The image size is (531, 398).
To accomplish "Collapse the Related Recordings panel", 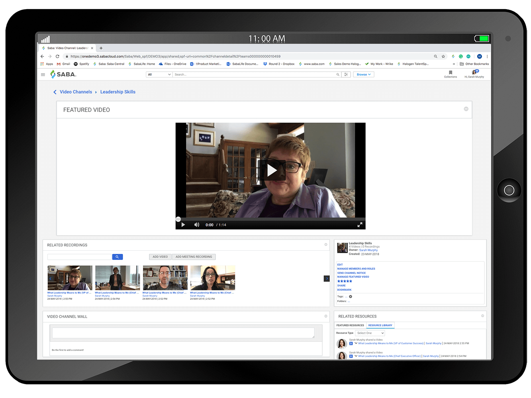I will click(326, 244).
